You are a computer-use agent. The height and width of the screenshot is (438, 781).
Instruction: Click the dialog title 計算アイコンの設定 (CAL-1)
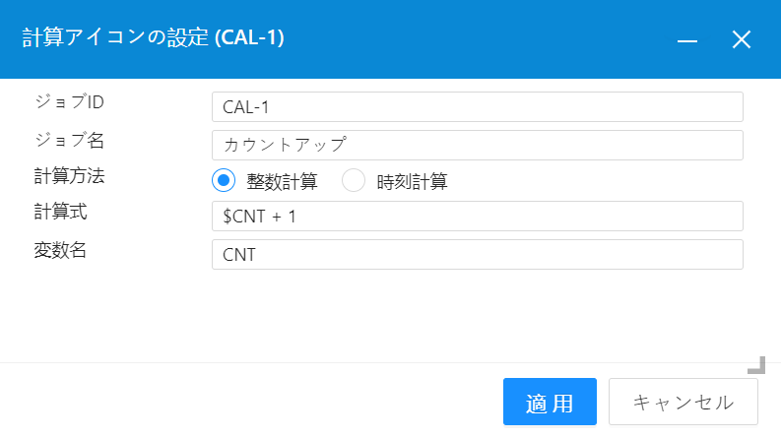pos(153,37)
